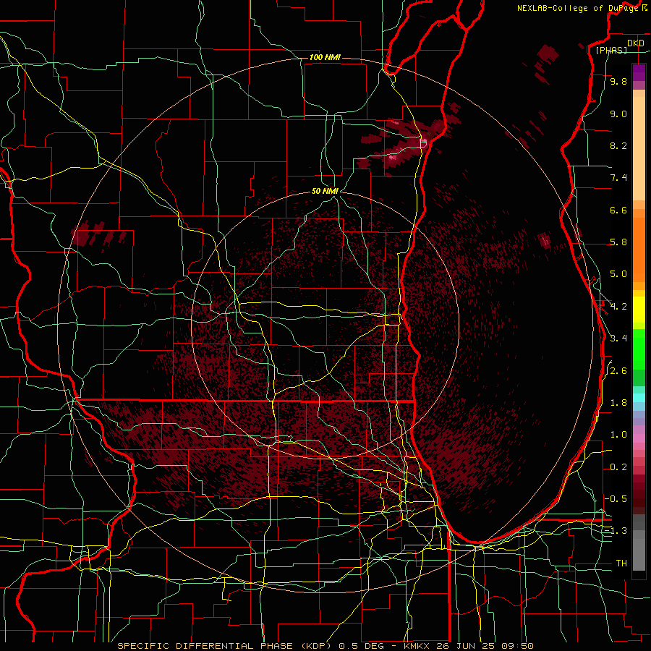Viewport: 651px width, 651px height.
Task: Click the 5.0 scale value
Action: click(618, 274)
